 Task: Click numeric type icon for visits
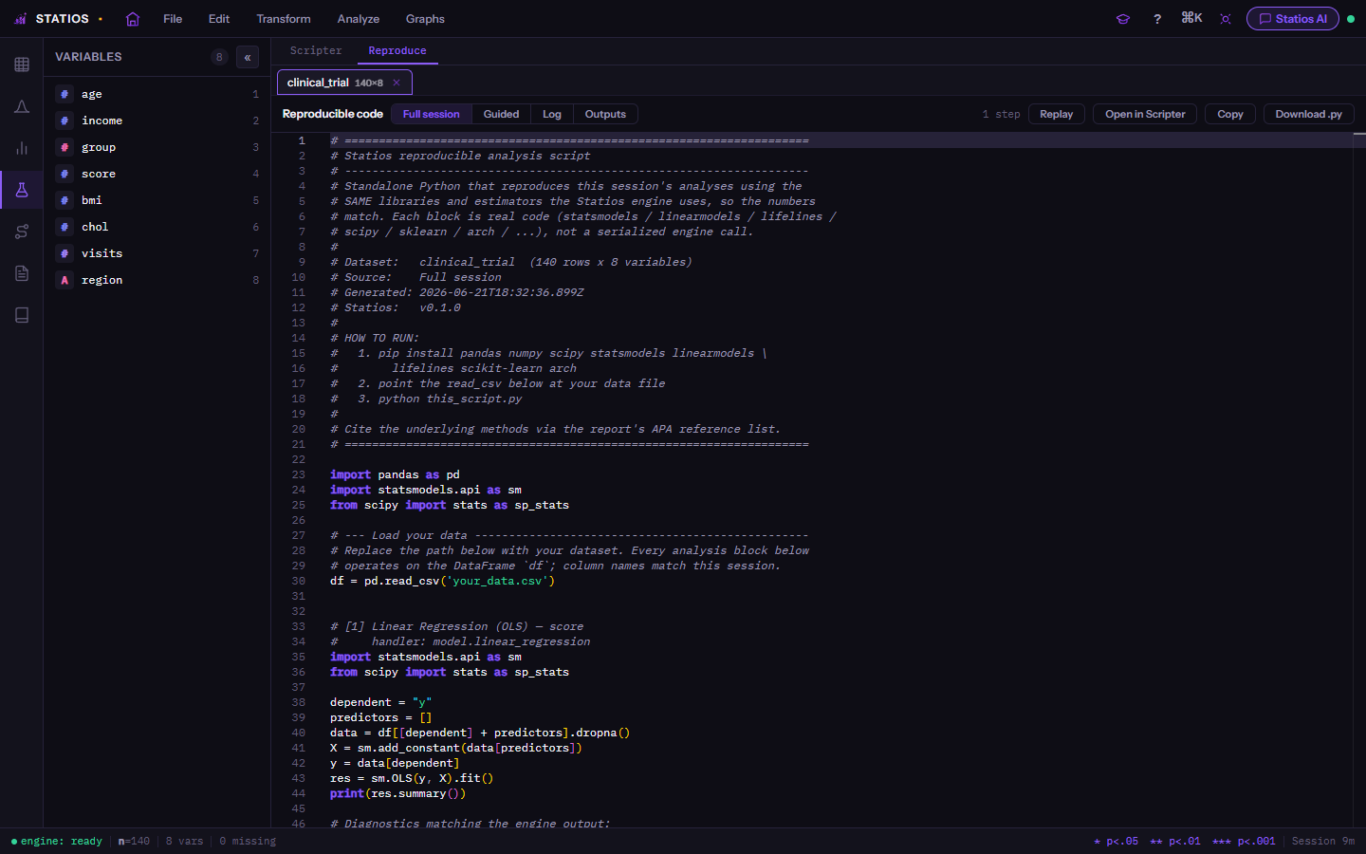65,253
